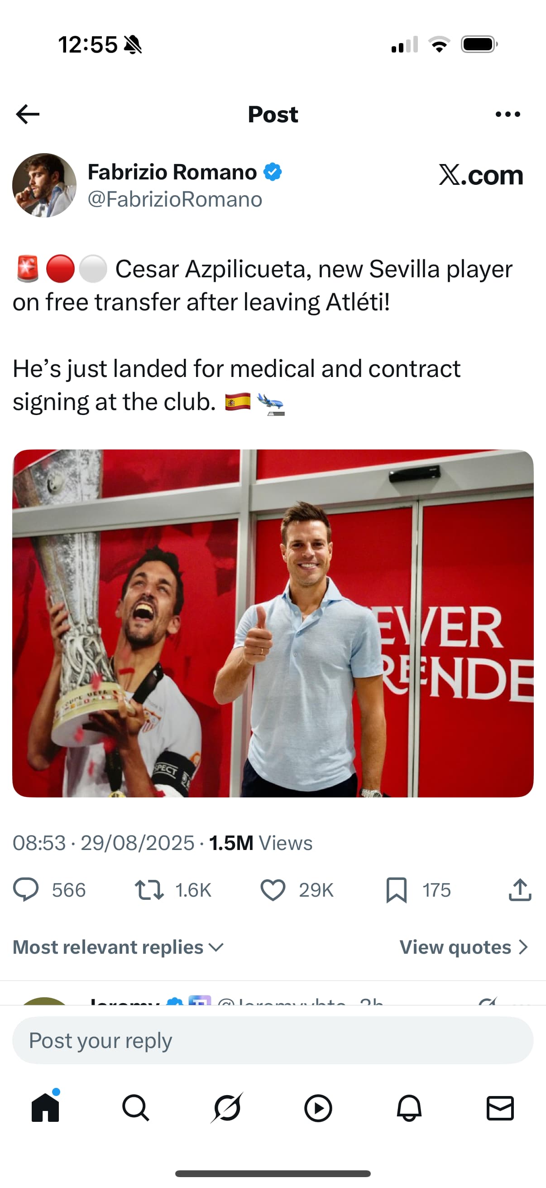Open Grok via the slashed-circle icon
The height and width of the screenshot is (1188, 546).
tap(227, 1108)
